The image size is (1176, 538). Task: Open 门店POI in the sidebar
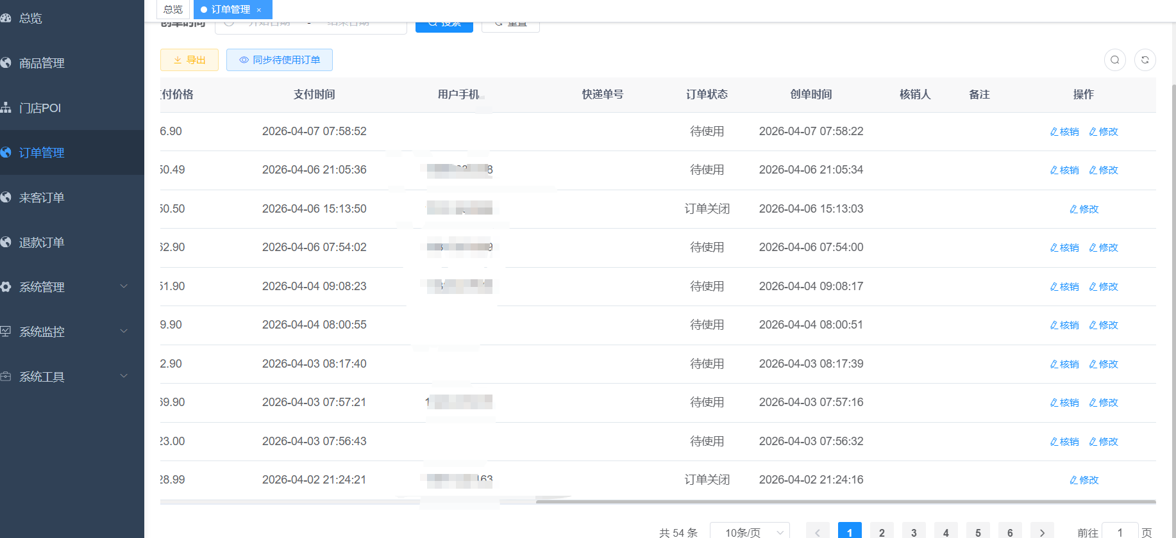pyautogui.click(x=40, y=108)
